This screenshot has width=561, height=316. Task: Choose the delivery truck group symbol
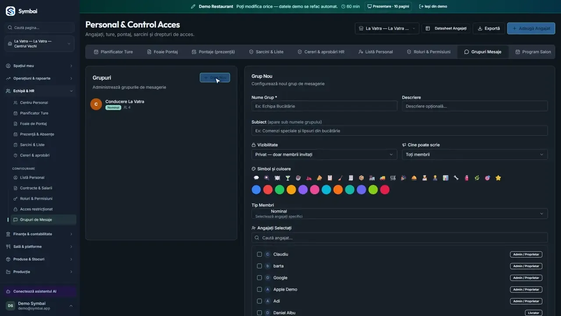click(x=382, y=178)
